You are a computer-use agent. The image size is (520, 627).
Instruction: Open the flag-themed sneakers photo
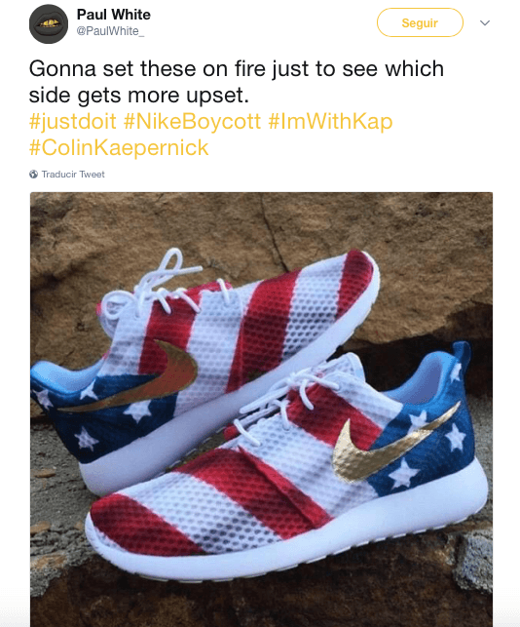click(x=261, y=410)
